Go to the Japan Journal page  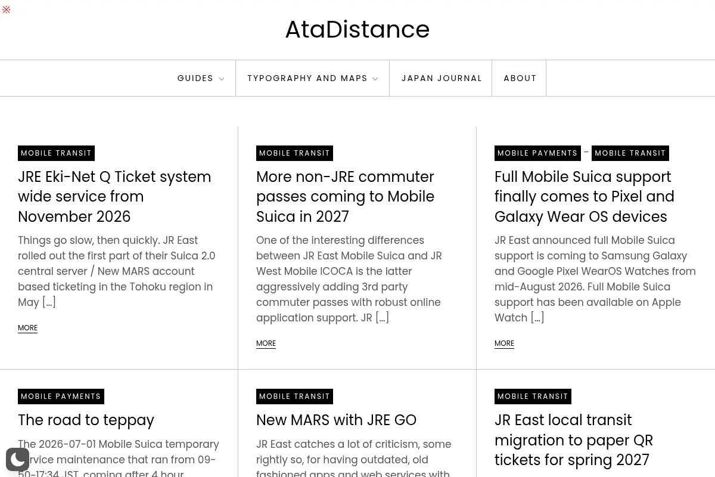[x=442, y=78]
